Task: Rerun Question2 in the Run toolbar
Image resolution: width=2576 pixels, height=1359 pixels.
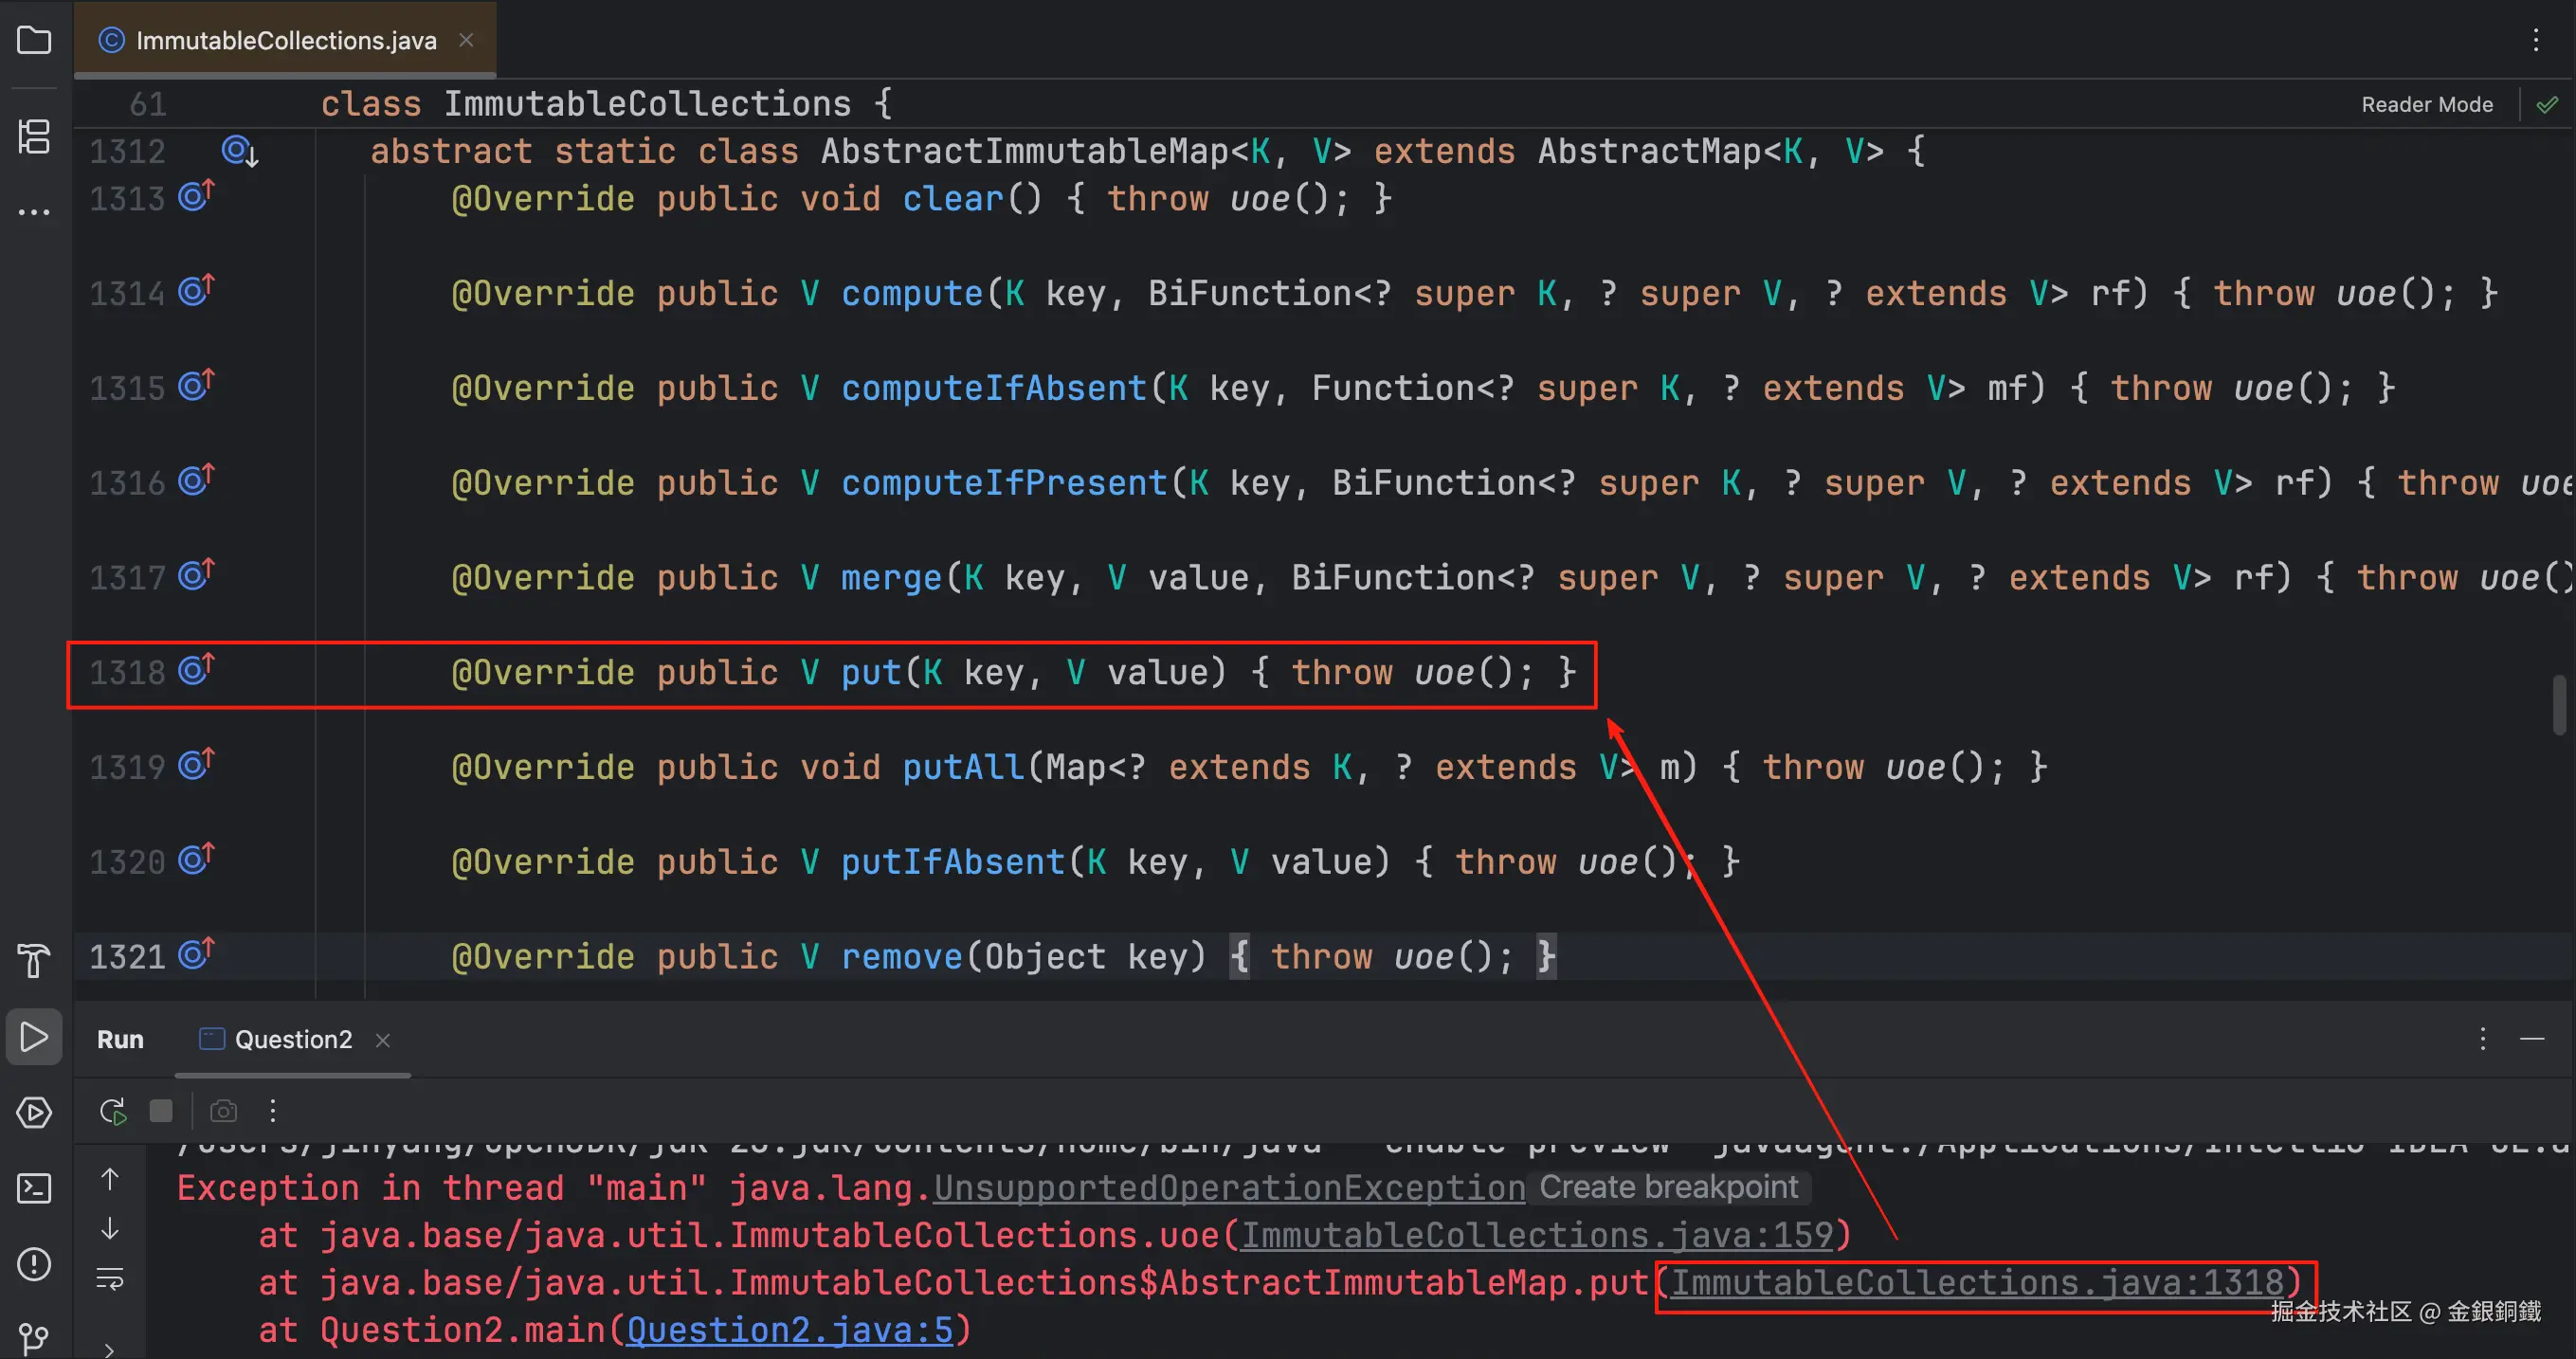Action: coord(113,1111)
